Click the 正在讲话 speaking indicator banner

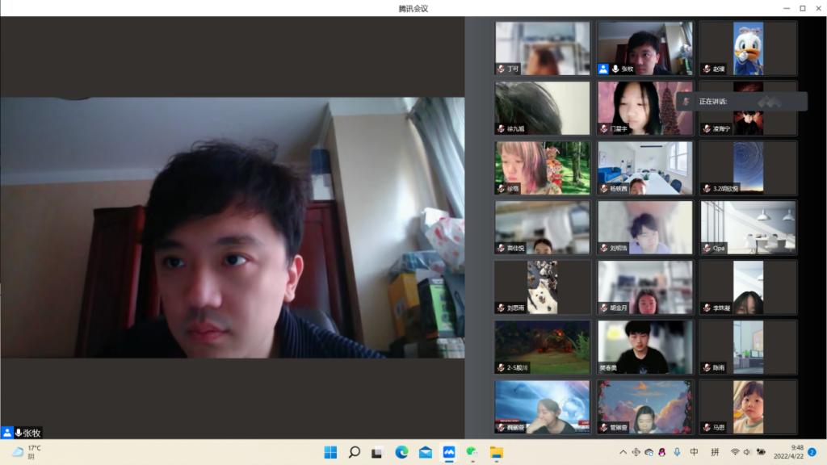(741, 102)
